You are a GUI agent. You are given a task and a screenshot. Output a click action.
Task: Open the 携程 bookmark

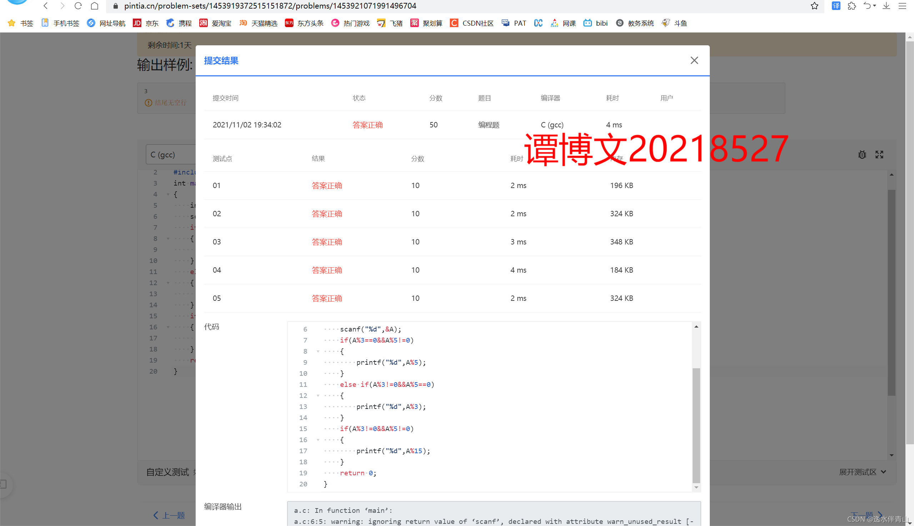[179, 23]
